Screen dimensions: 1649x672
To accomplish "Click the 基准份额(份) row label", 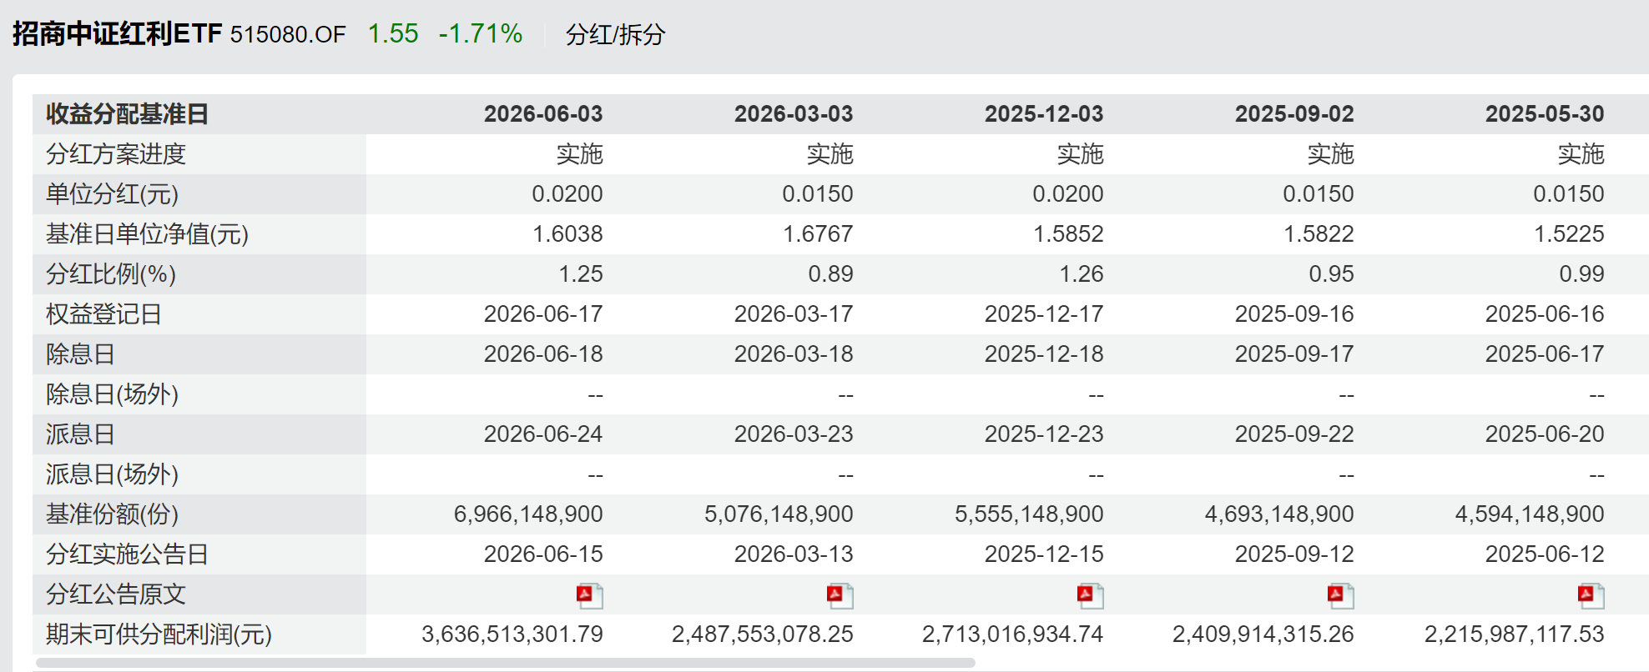I will [x=113, y=514].
